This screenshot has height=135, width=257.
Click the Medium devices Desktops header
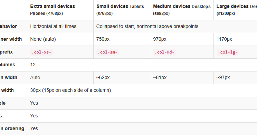pyautogui.click(x=182, y=10)
